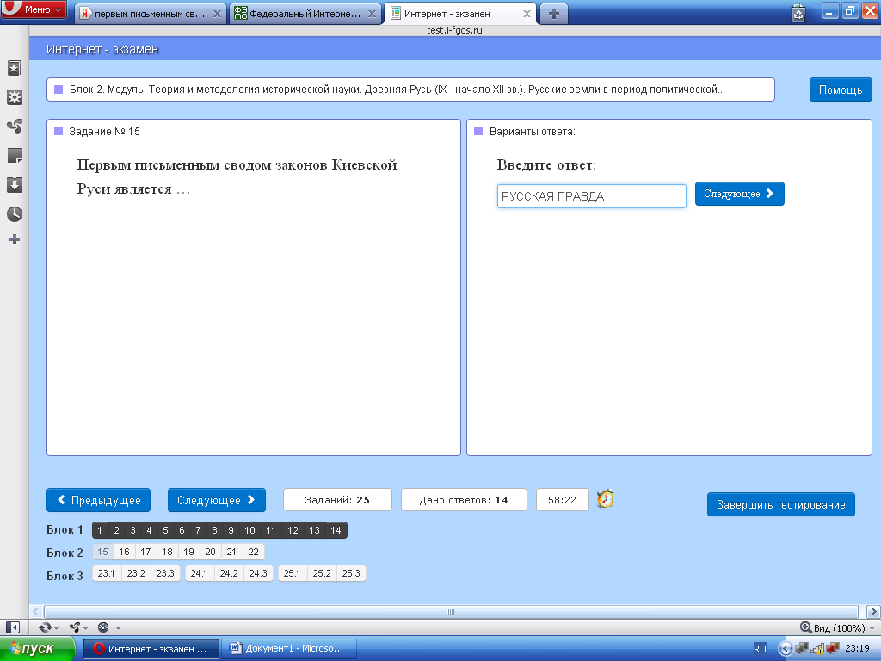
Task: Add a panel with sidebar plus
Action: click(x=15, y=240)
